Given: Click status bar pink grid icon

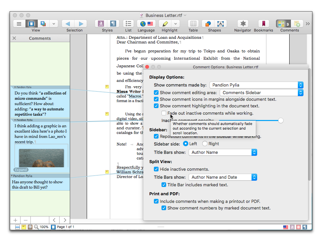Looking at the screenshot, I should pos(299,227).
